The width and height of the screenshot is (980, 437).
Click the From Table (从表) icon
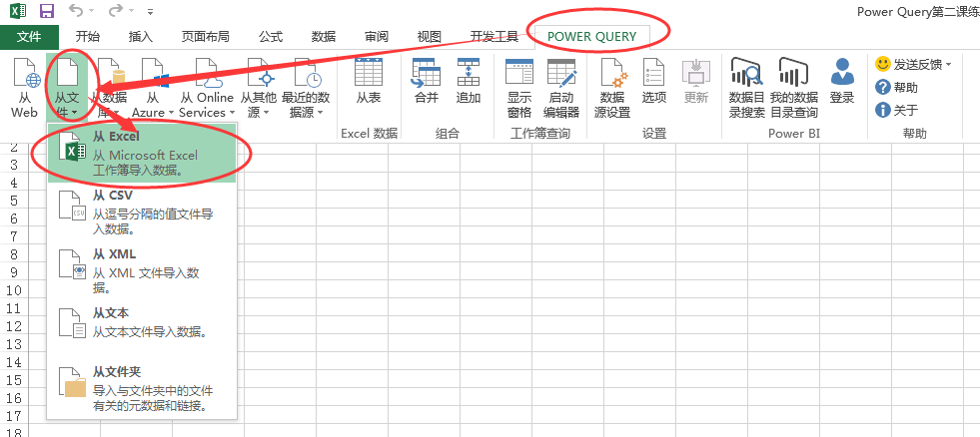[369, 81]
